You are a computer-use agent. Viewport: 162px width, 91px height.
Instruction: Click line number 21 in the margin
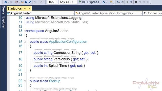(20, 75)
